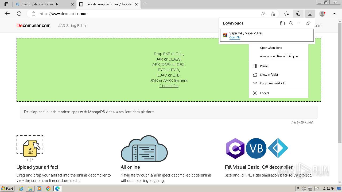Cancel the download from context menu

click(x=278, y=93)
